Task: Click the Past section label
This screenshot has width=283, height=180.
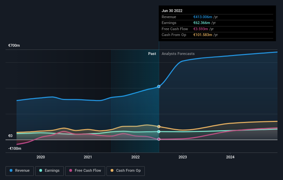Action: [152, 54]
